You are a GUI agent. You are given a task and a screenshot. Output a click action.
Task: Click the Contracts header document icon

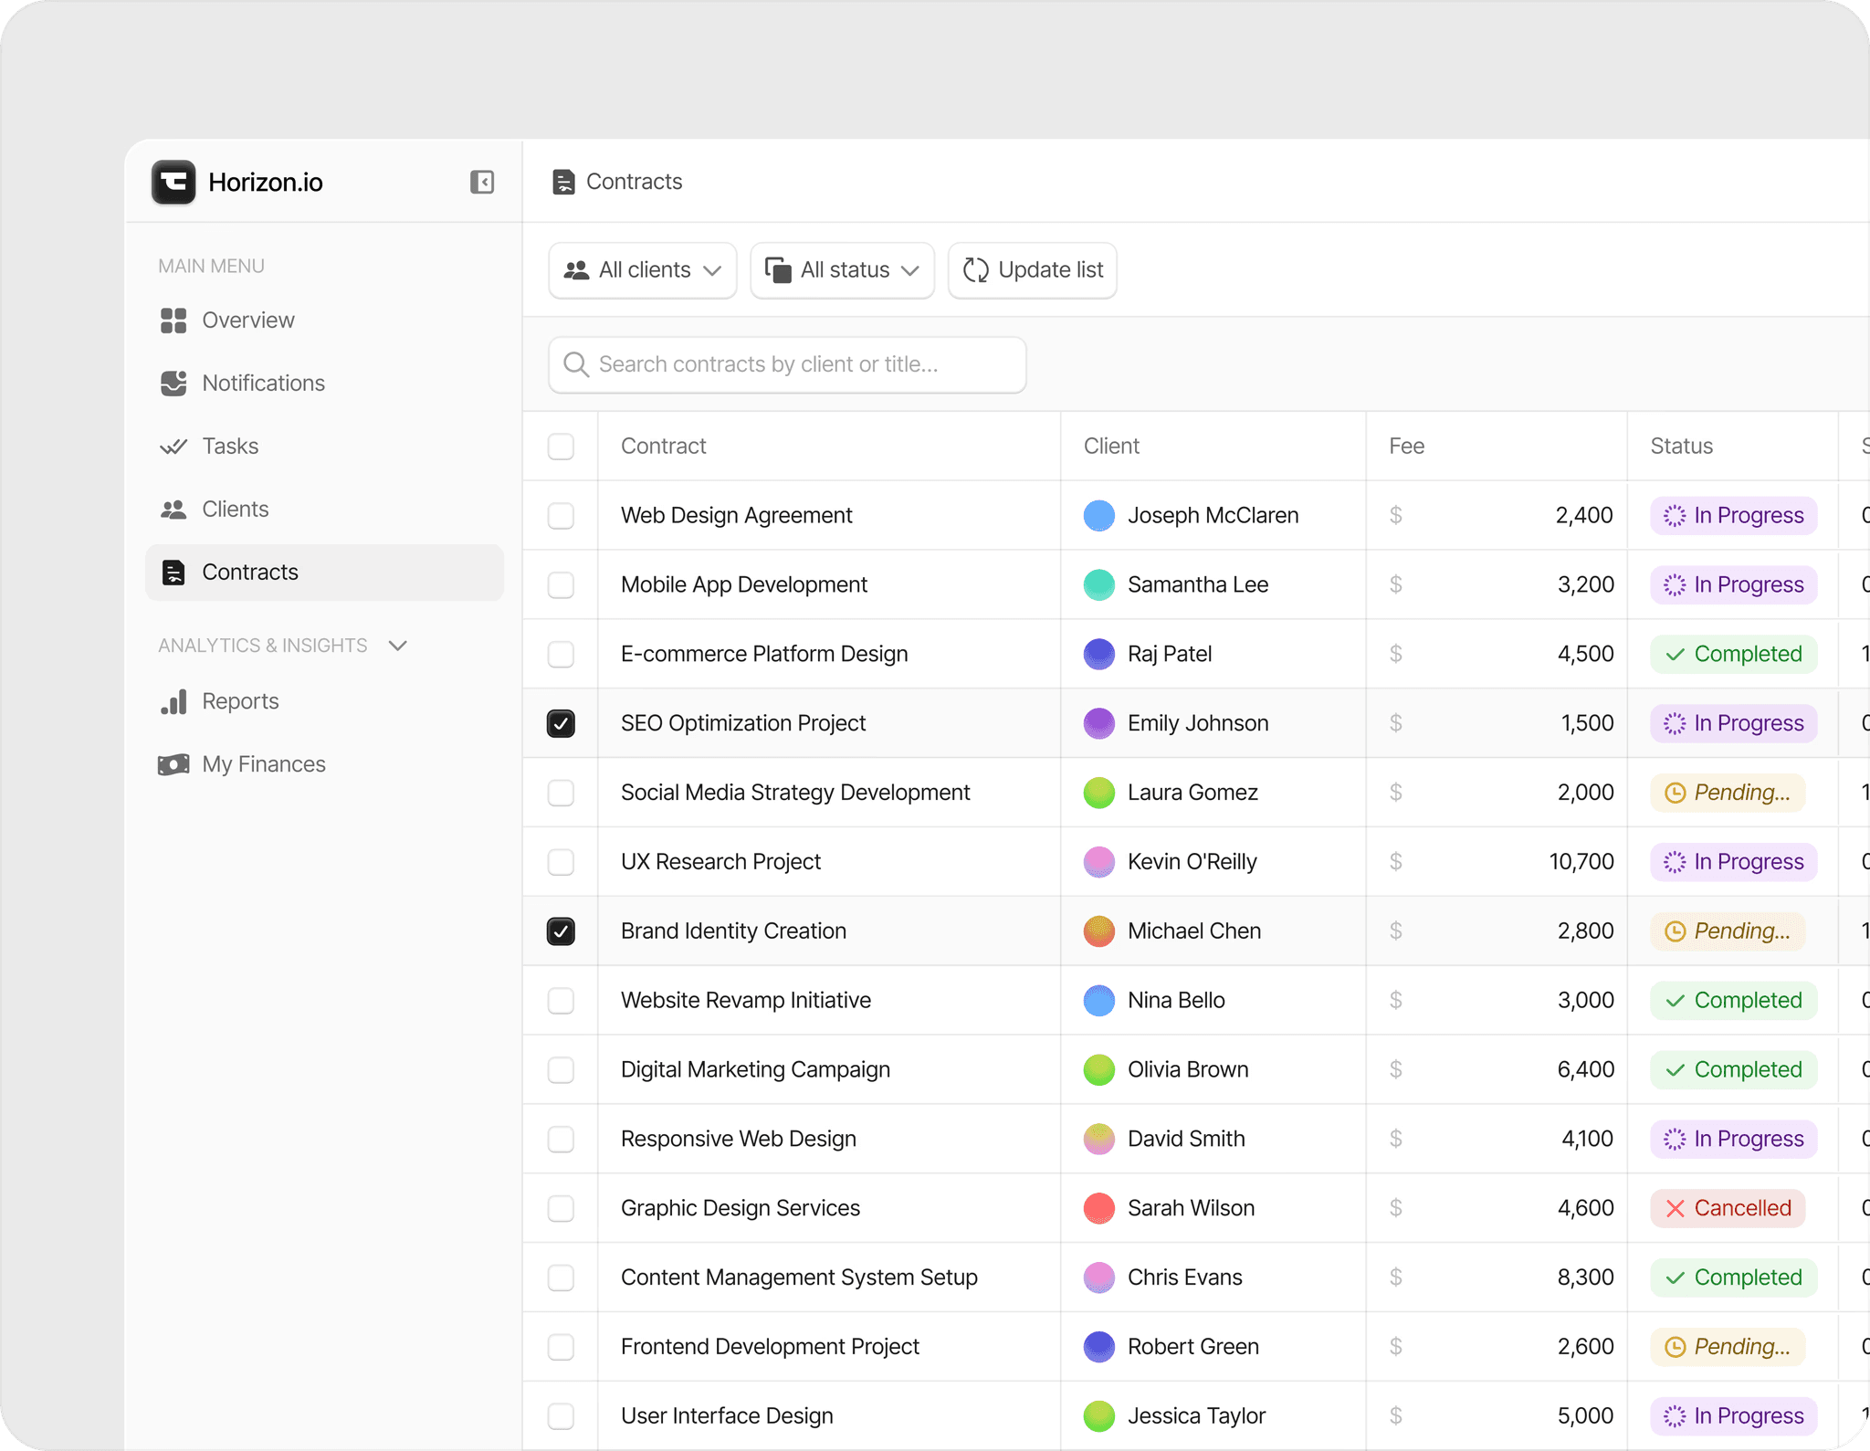click(x=563, y=182)
